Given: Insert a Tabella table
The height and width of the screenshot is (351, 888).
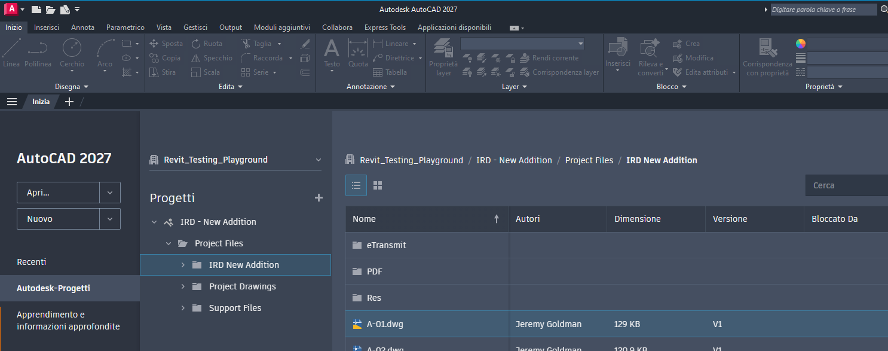Looking at the screenshot, I should click(x=390, y=72).
